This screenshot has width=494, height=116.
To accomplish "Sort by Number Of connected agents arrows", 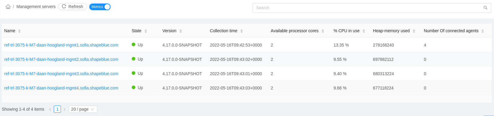I will (x=483, y=31).
